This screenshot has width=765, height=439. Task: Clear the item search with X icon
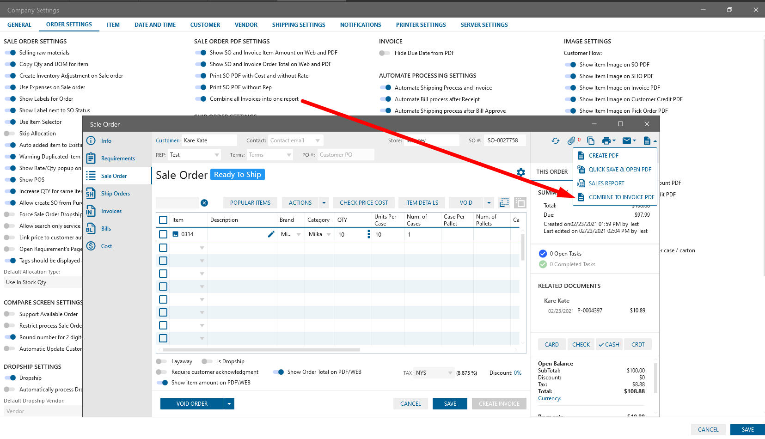tap(204, 203)
